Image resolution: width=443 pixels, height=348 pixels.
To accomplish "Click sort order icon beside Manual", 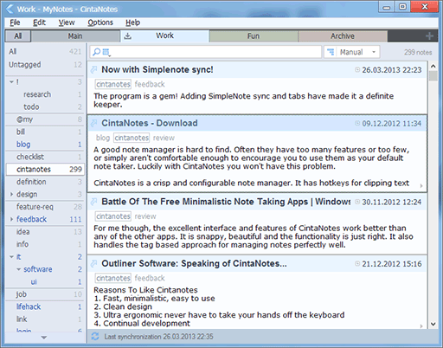I will (x=331, y=52).
